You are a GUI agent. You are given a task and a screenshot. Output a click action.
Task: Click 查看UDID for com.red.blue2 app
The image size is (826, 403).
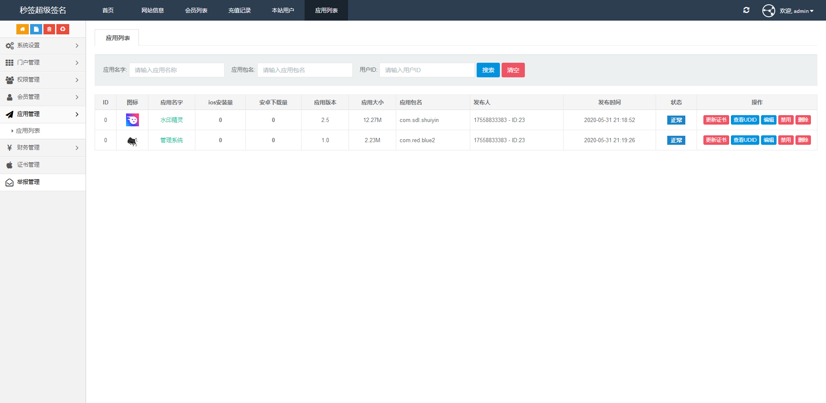coord(745,140)
